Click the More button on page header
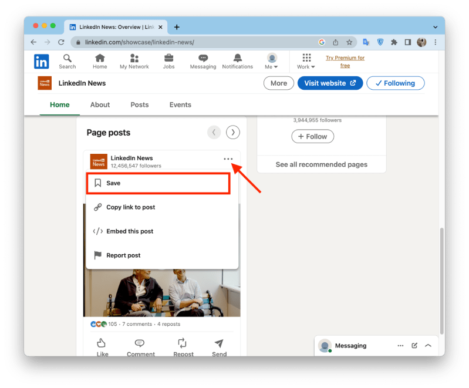Viewport: 469px width, 388px height. [278, 83]
